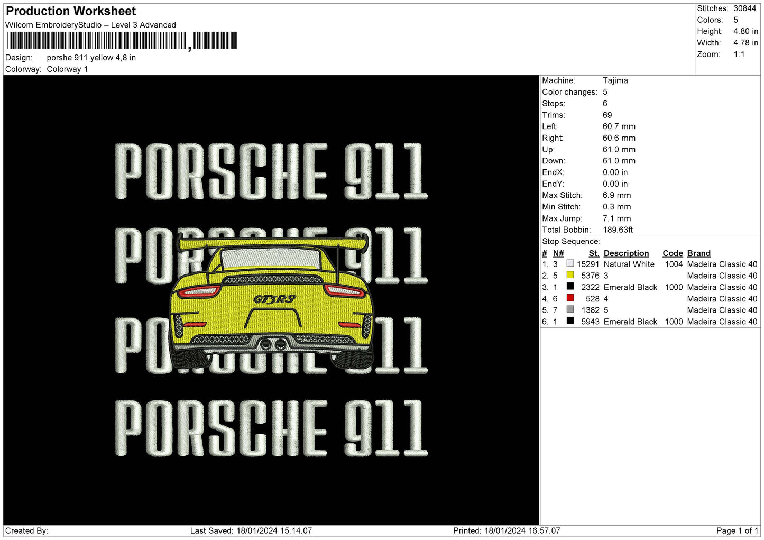This screenshot has height=540, width=764.
Task: Click the stitch count 15291
Action: 588,264
